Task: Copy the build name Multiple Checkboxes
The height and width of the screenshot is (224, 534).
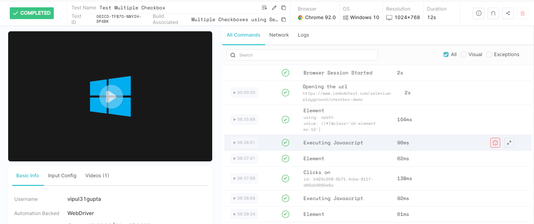Action: [x=283, y=20]
